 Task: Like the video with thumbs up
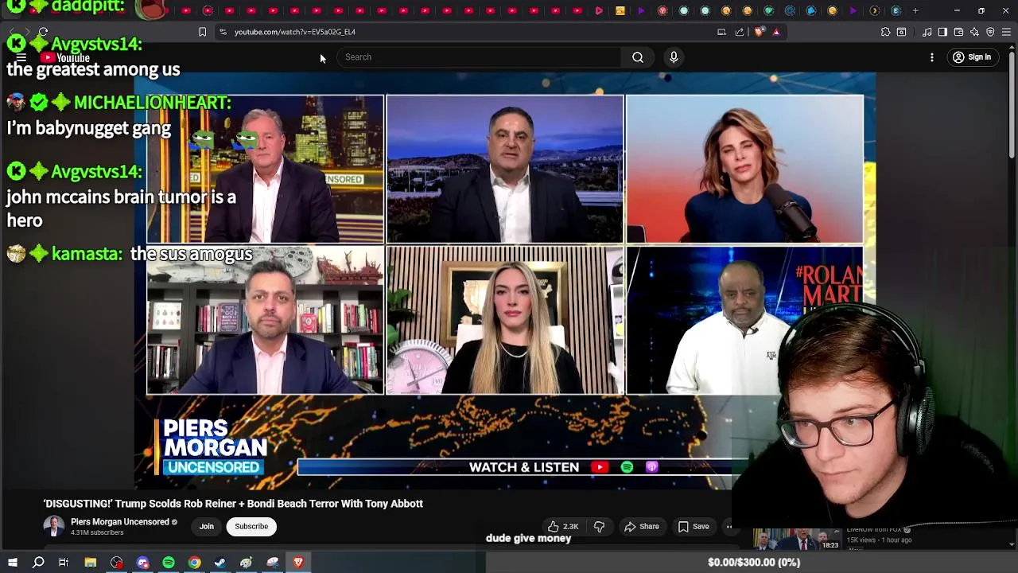[563, 526]
